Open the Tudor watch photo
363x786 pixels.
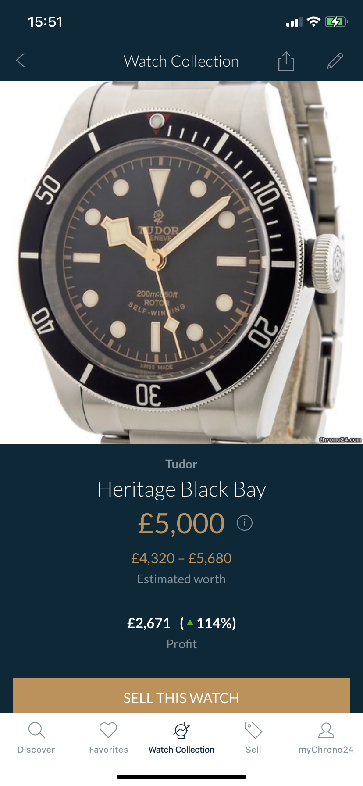click(181, 262)
